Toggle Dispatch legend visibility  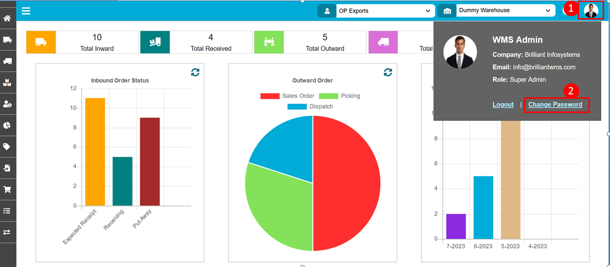coord(310,106)
